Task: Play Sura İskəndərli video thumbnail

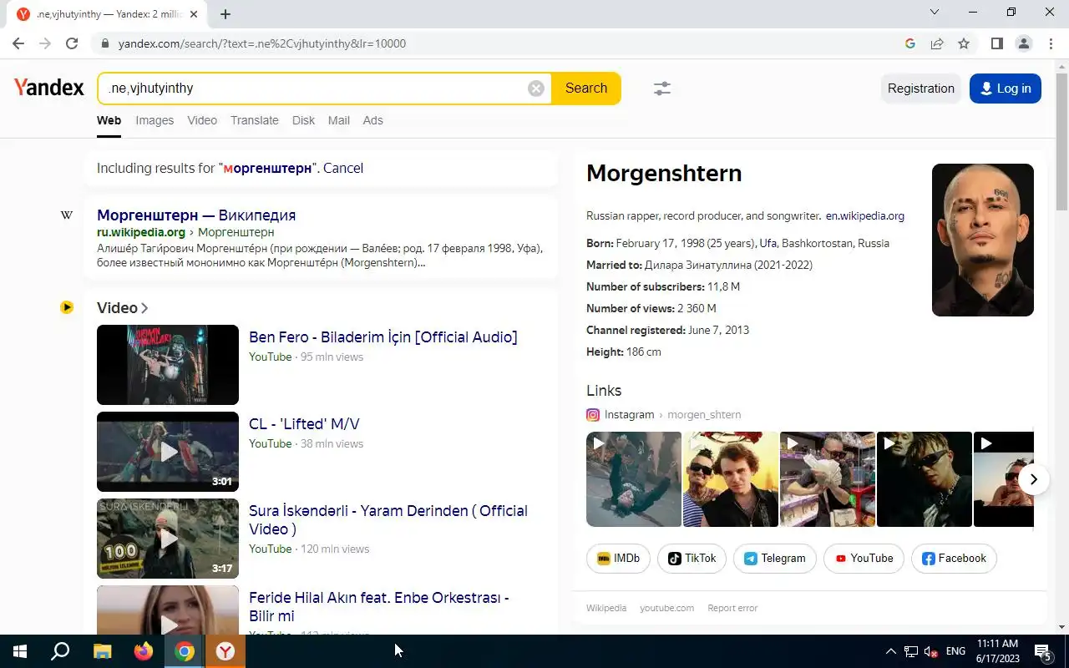Action: (x=168, y=539)
